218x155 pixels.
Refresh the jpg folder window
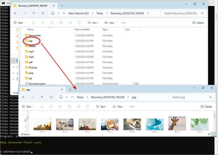(x=51, y=97)
